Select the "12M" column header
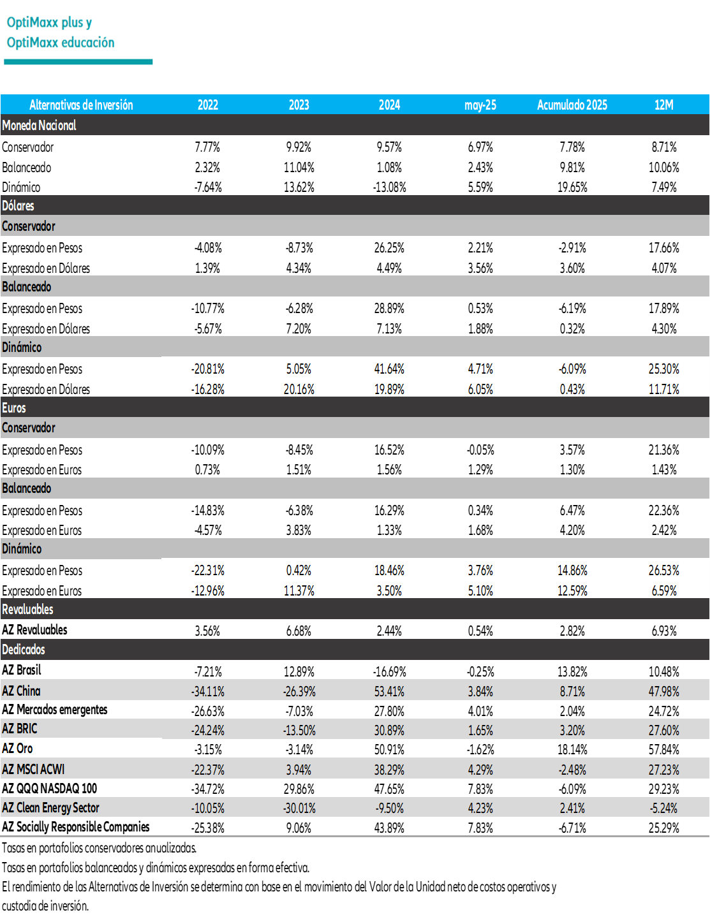Image resolution: width=710 pixels, height=915 pixels. tap(664, 105)
